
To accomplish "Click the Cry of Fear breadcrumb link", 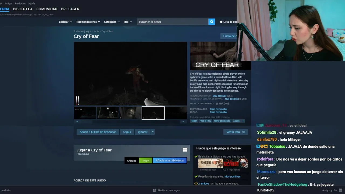I will coord(108,32).
